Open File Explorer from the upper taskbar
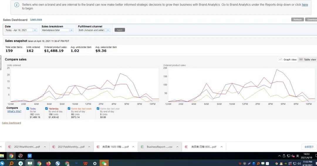Screen dimensions: 317x166 pyautogui.click(x=2, y=156)
